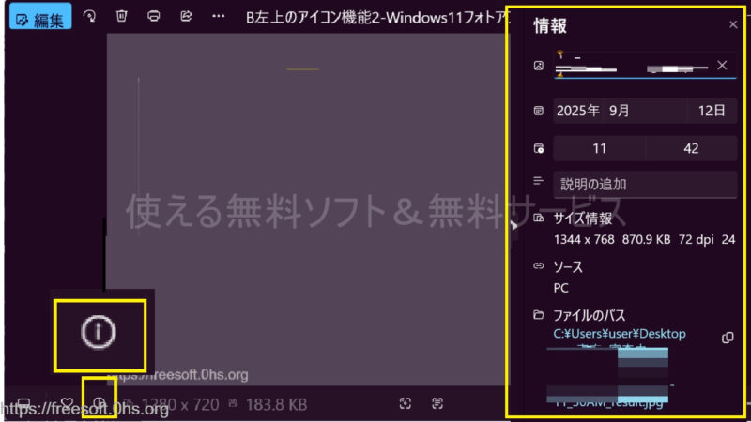Open the 12日 day selector
The width and height of the screenshot is (751, 422).
pyautogui.click(x=712, y=110)
